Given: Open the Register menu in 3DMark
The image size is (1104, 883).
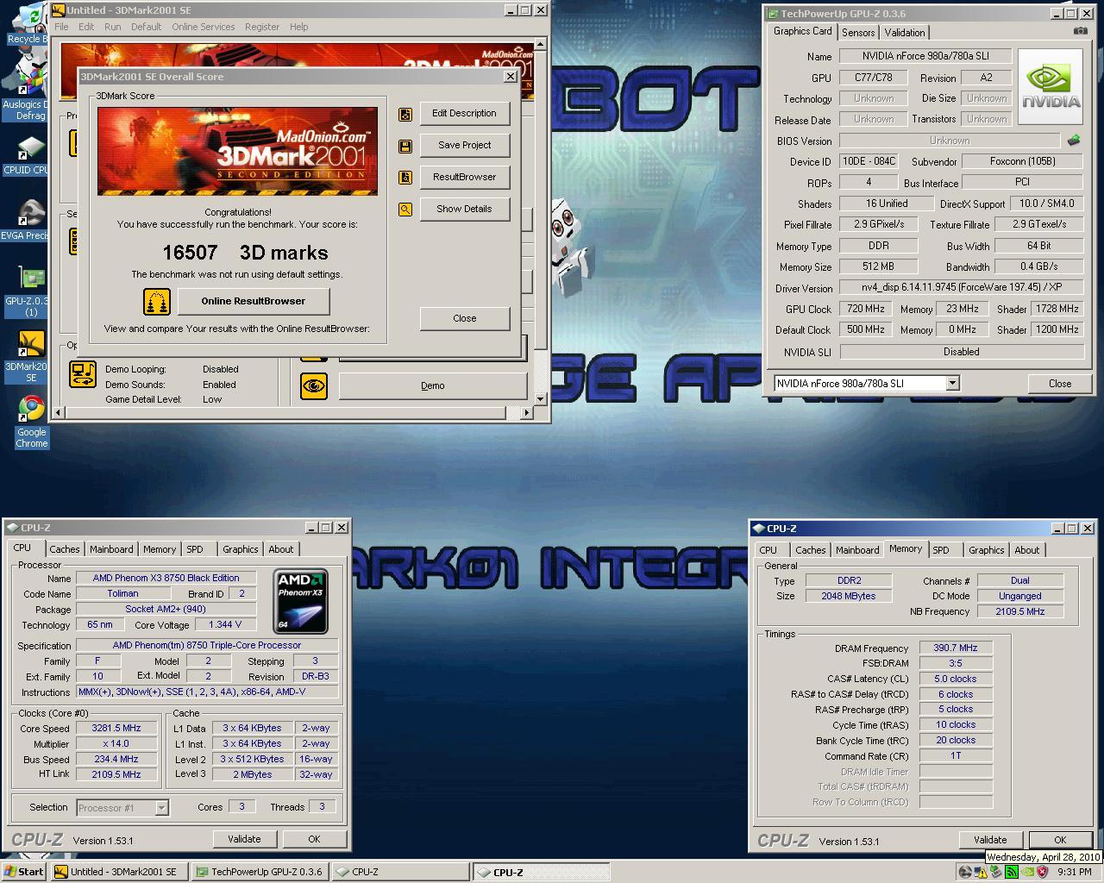Looking at the screenshot, I should point(262,27).
